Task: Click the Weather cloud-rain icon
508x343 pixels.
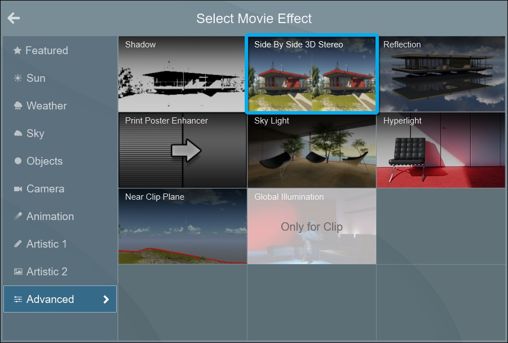Action: 18,106
